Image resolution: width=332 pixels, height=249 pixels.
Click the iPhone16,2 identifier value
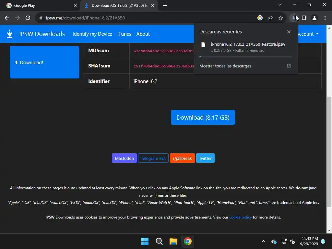click(x=146, y=81)
